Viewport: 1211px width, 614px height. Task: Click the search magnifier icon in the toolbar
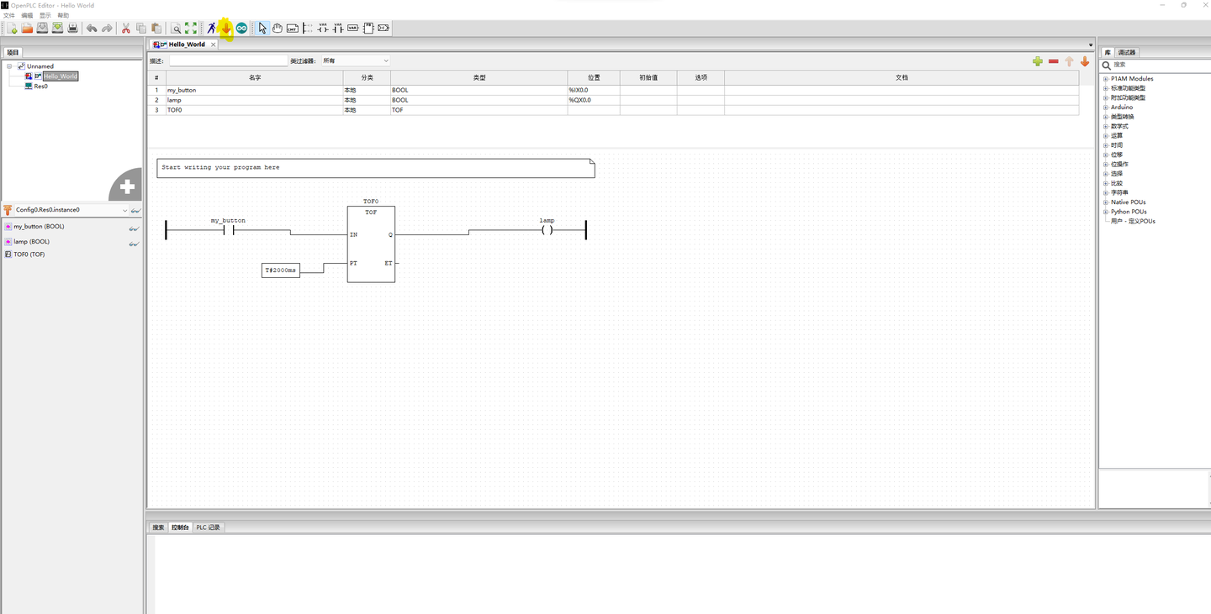[x=177, y=28]
